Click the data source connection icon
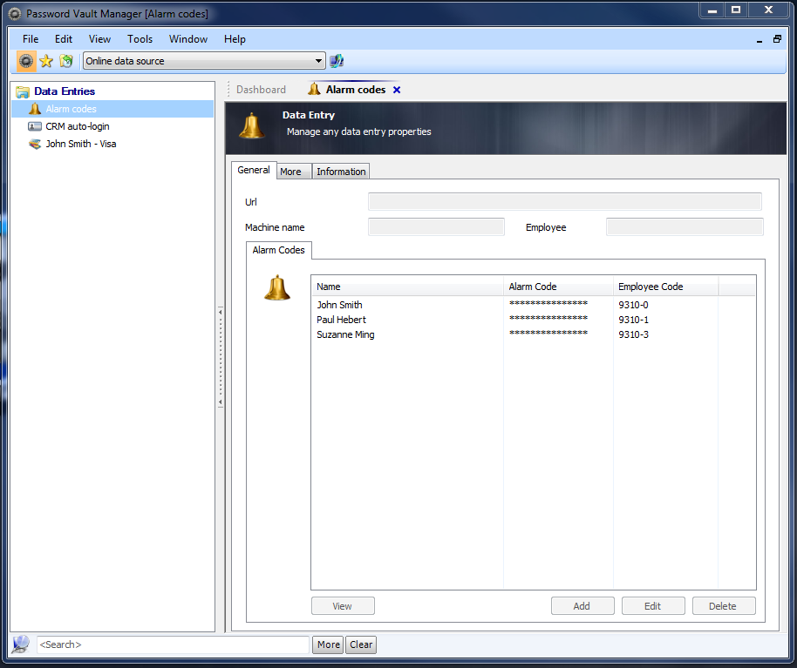Image resolution: width=797 pixels, height=668 pixels. click(337, 61)
